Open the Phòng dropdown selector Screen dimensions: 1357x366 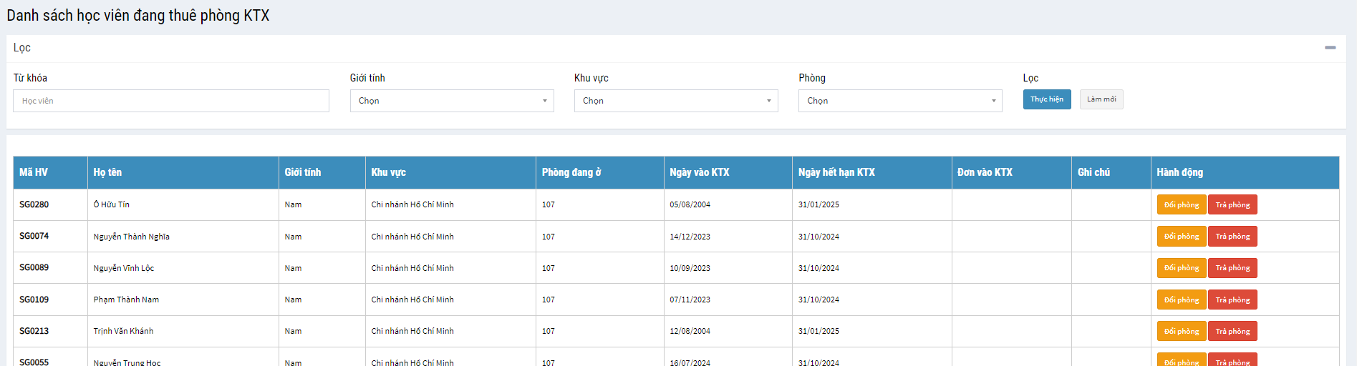[899, 101]
